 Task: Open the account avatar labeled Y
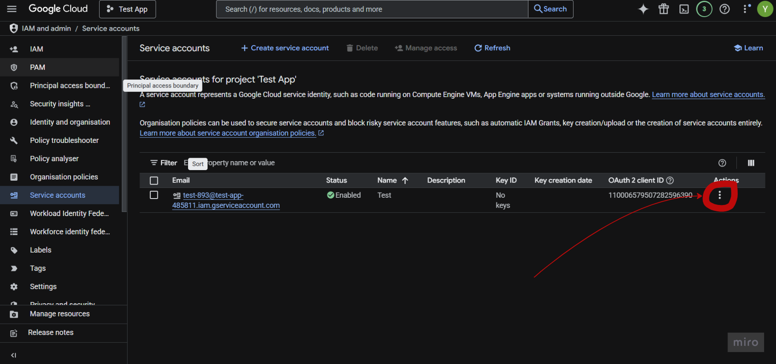click(x=765, y=9)
